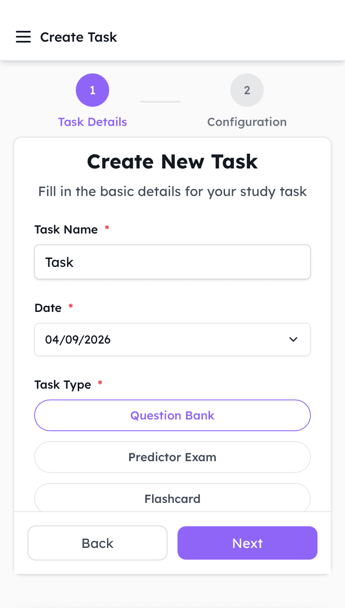Select the Question Bank task type
Image resolution: width=345 pixels, height=608 pixels.
click(x=172, y=415)
